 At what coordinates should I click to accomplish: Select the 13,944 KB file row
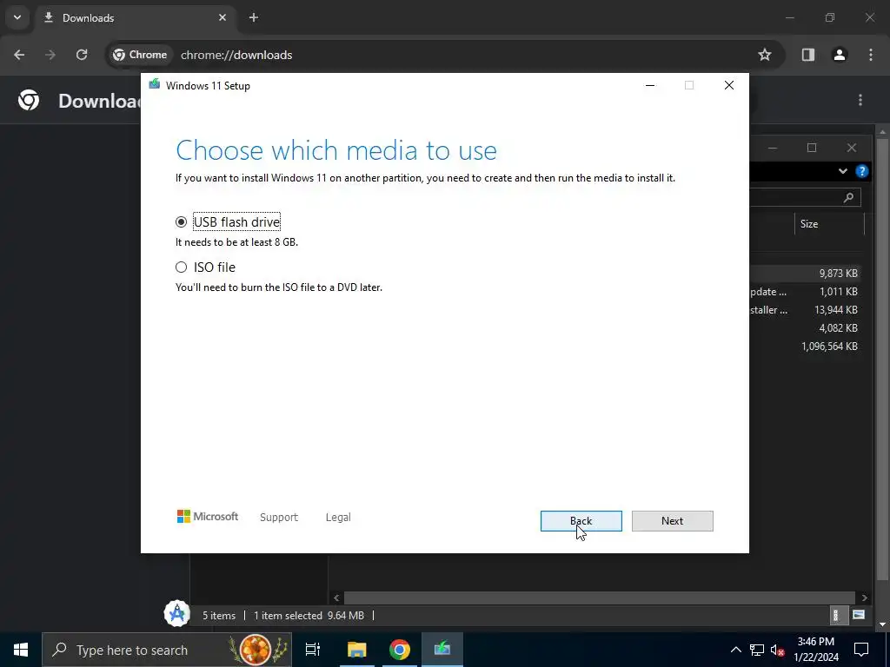point(804,310)
